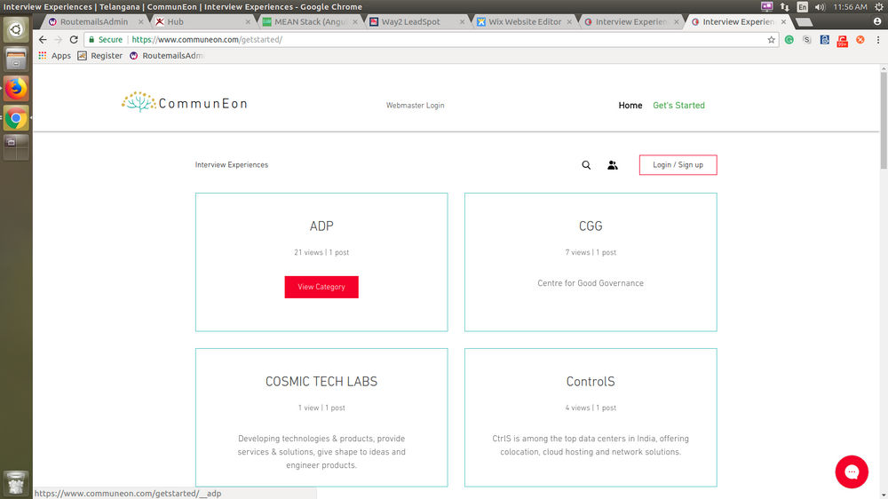888x499 pixels.
Task: Click '1 view | 1 post' text
Action: (x=321, y=408)
